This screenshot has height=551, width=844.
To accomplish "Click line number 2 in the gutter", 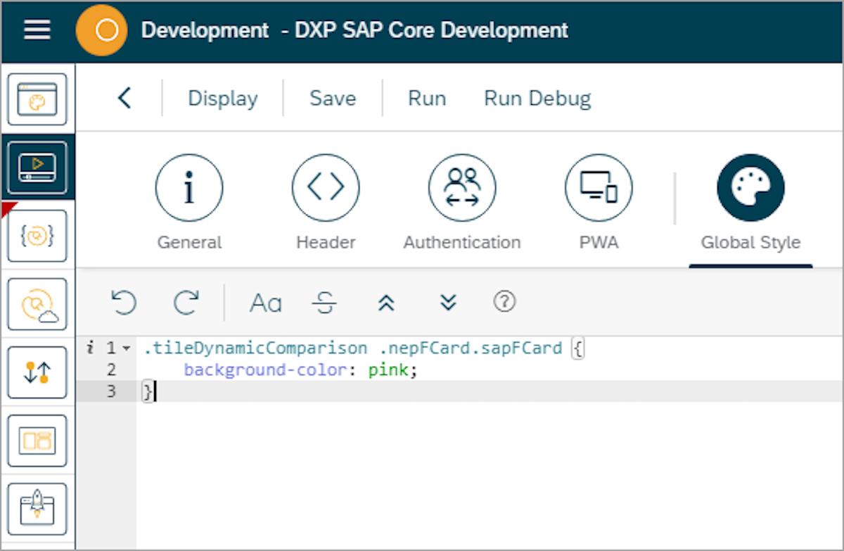I will 111,369.
